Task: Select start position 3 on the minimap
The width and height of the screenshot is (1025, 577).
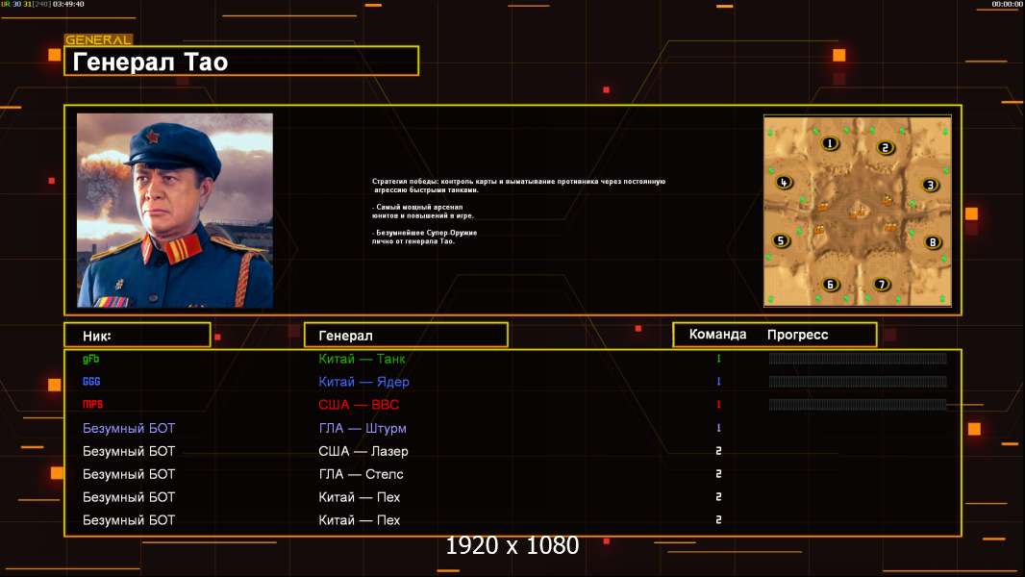Action: click(930, 185)
